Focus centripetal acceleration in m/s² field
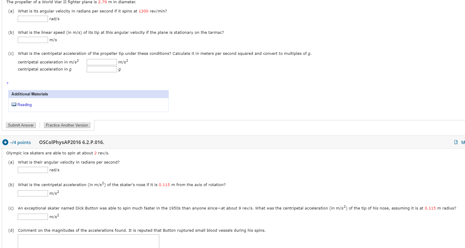Image resolution: width=465 pixels, height=248 pixels. click(102, 62)
